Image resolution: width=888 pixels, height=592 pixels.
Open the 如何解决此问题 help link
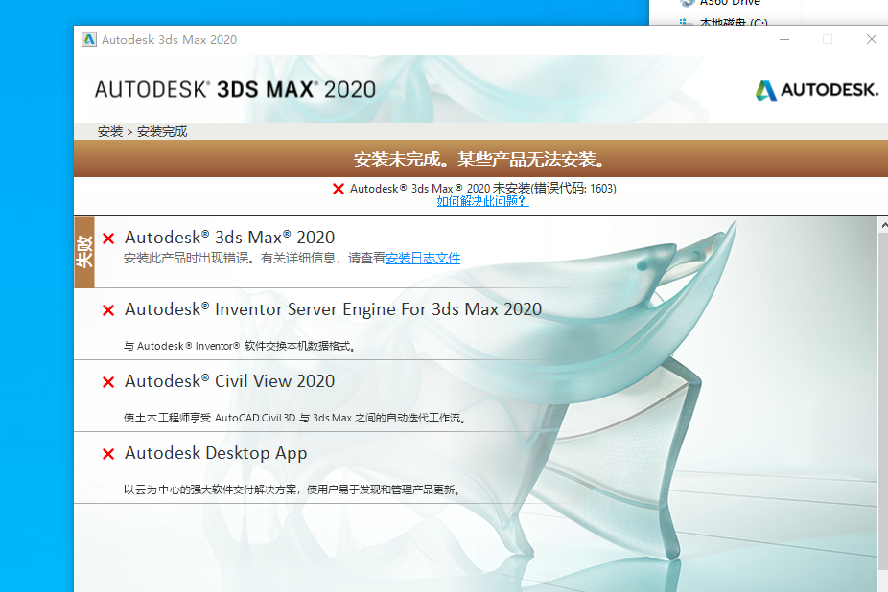coord(482,201)
